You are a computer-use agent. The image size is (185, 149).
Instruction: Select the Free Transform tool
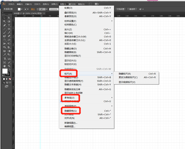pyautogui.click(x=9, y=44)
